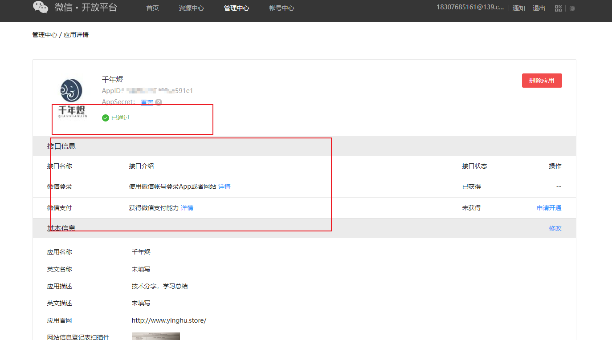612x340 pixels.
Task: Click 重置 next to AppSecret
Action: [x=147, y=102]
